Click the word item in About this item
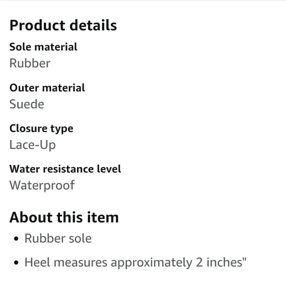The width and height of the screenshot is (286, 286). click(x=103, y=217)
